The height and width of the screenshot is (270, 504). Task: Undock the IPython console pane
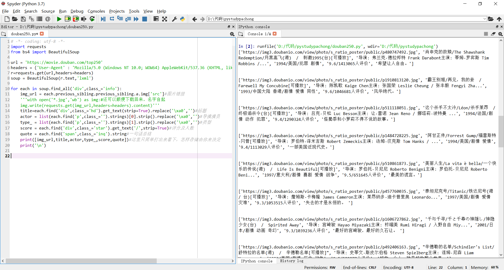coord(497,27)
